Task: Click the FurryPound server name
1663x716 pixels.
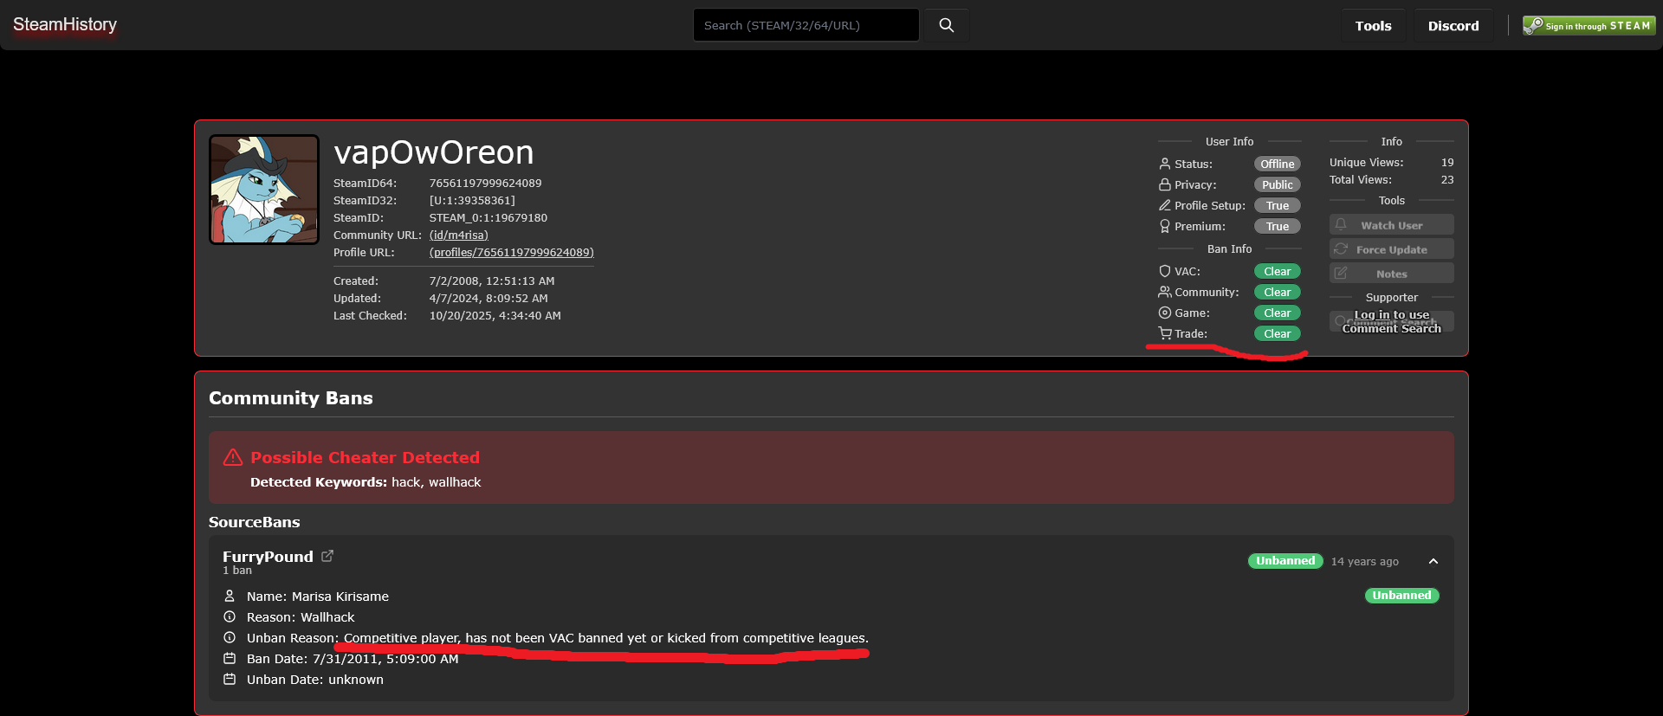Action: (x=268, y=556)
